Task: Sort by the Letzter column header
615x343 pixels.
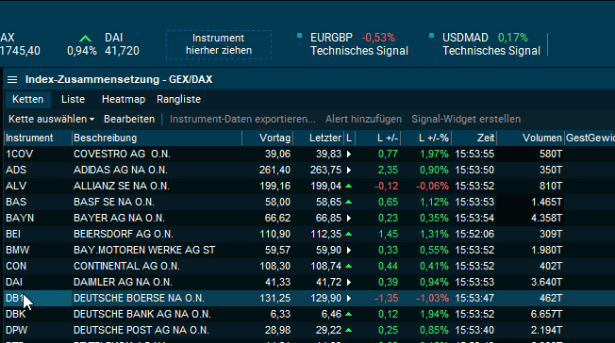Action: 318,138
